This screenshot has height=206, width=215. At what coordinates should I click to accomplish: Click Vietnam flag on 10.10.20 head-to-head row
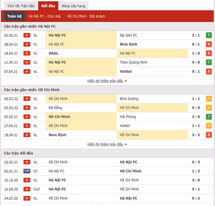tap(27, 180)
